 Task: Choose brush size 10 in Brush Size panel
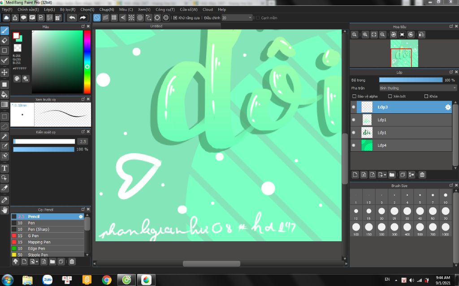pos(445,197)
